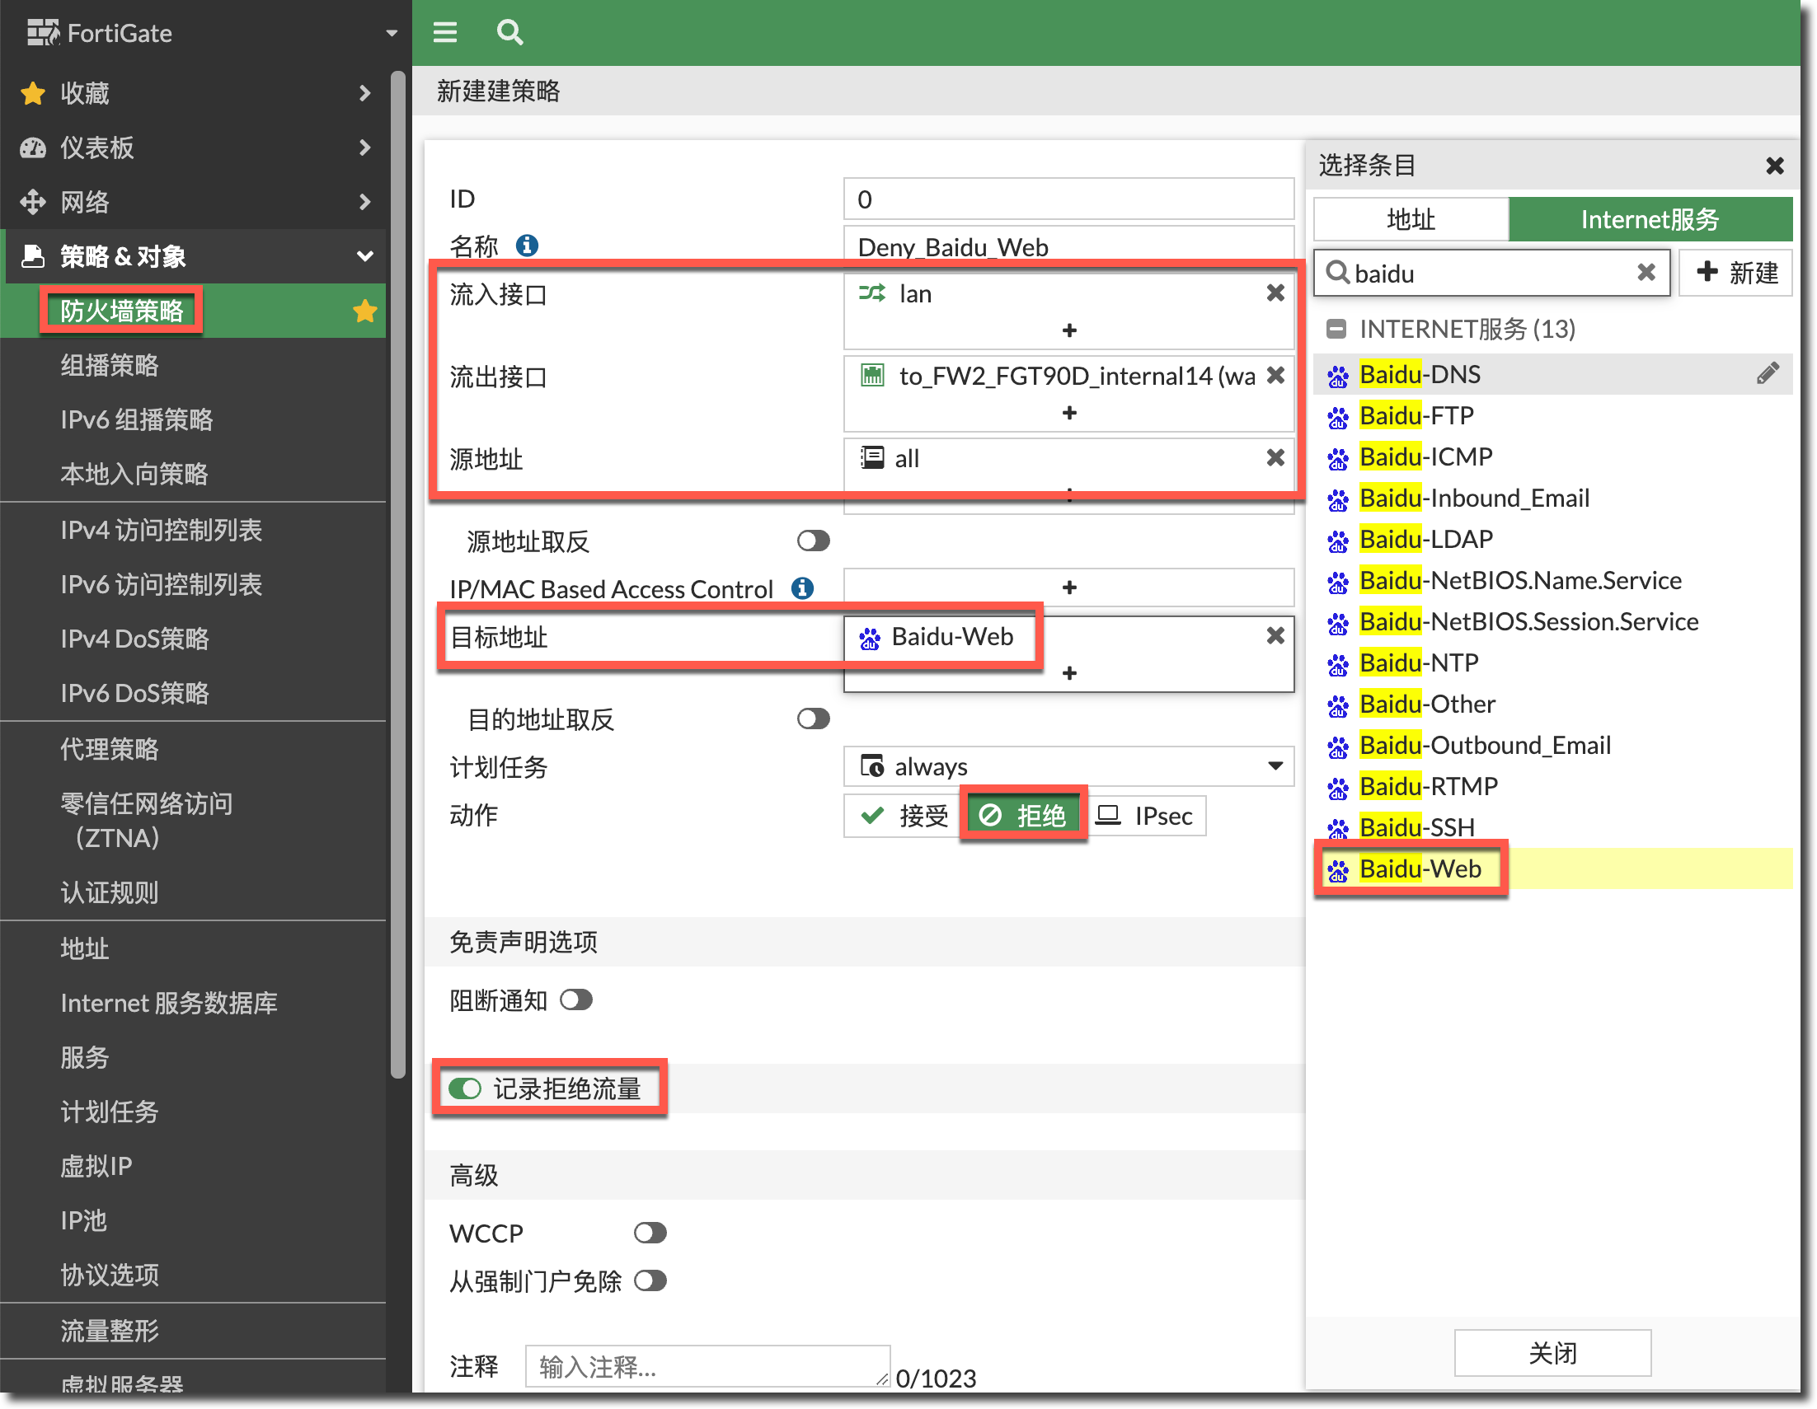
Task: Remove Baidu-Web from the destination address field
Action: (x=1275, y=636)
